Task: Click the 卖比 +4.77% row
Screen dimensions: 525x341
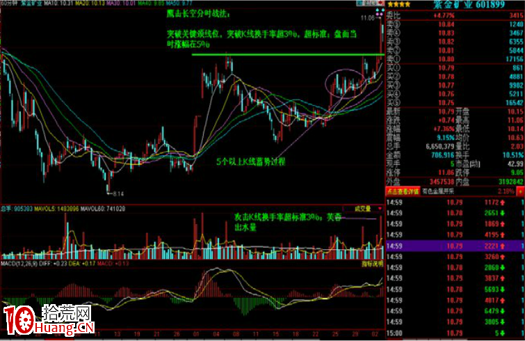Action: pos(455,15)
